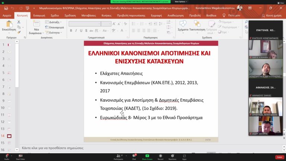Switch to the Σχεδίαση tab

point(70,16)
